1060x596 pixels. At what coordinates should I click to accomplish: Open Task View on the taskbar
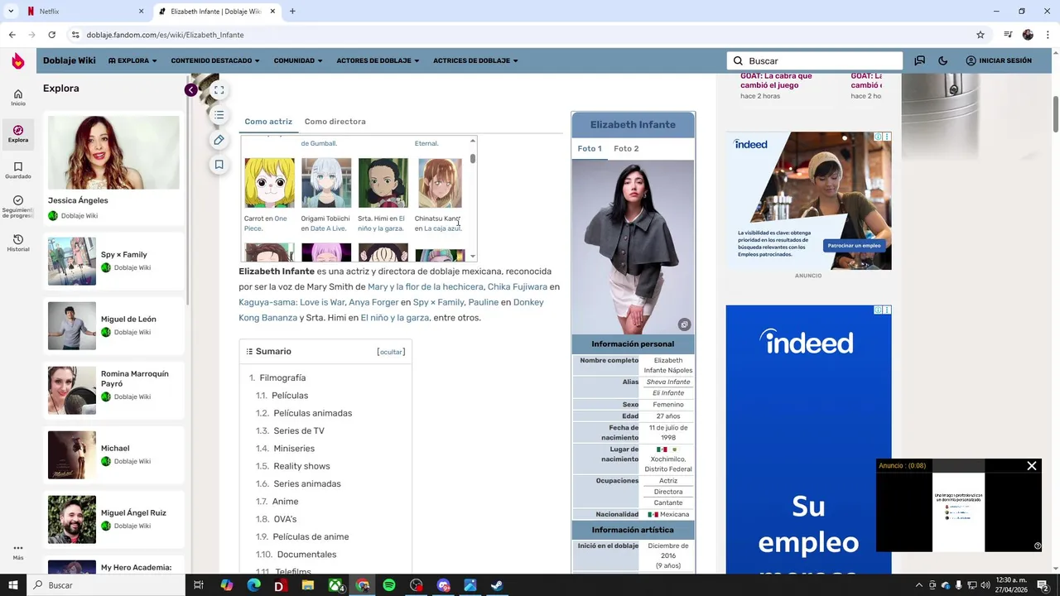(198, 585)
